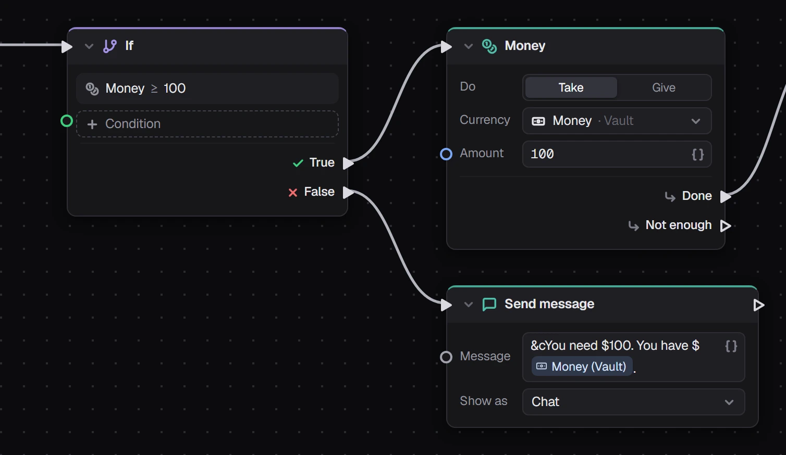Click the Money node input arrow port
The width and height of the screenshot is (786, 455).
coord(446,46)
